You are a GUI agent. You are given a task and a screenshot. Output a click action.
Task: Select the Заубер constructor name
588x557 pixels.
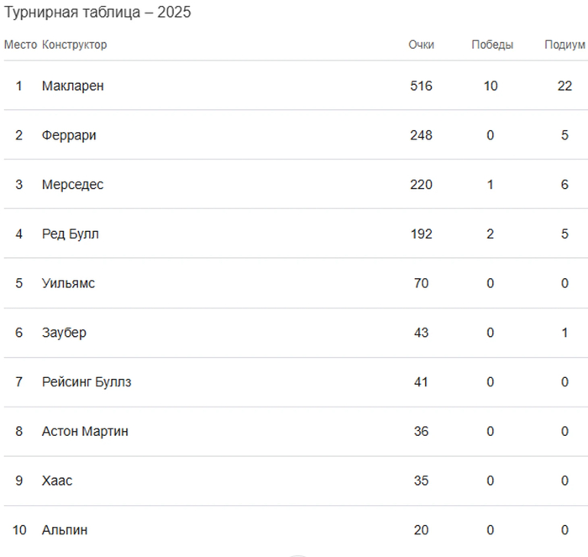pos(64,333)
